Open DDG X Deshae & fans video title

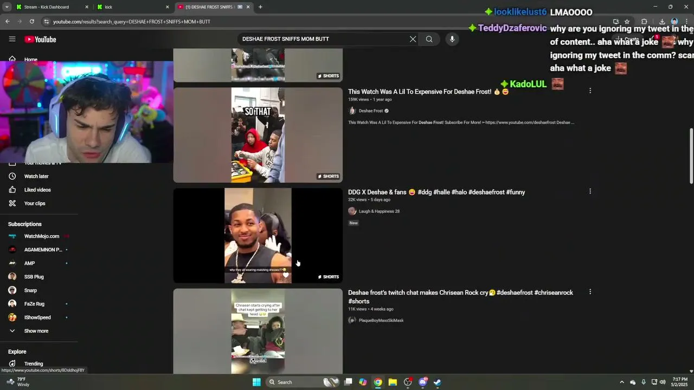coord(436,192)
